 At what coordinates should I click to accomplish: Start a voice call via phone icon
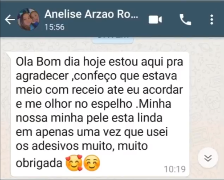(x=185, y=20)
